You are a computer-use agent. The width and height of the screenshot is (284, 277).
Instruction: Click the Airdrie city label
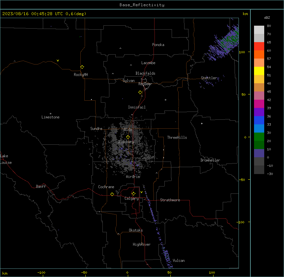pyautogui.click(x=133, y=177)
